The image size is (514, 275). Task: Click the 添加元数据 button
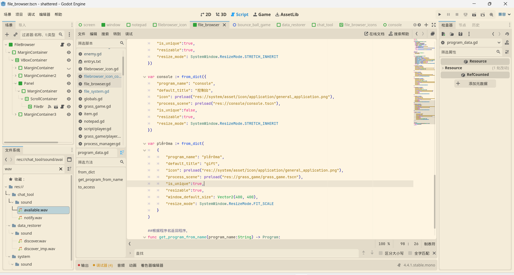(475, 84)
